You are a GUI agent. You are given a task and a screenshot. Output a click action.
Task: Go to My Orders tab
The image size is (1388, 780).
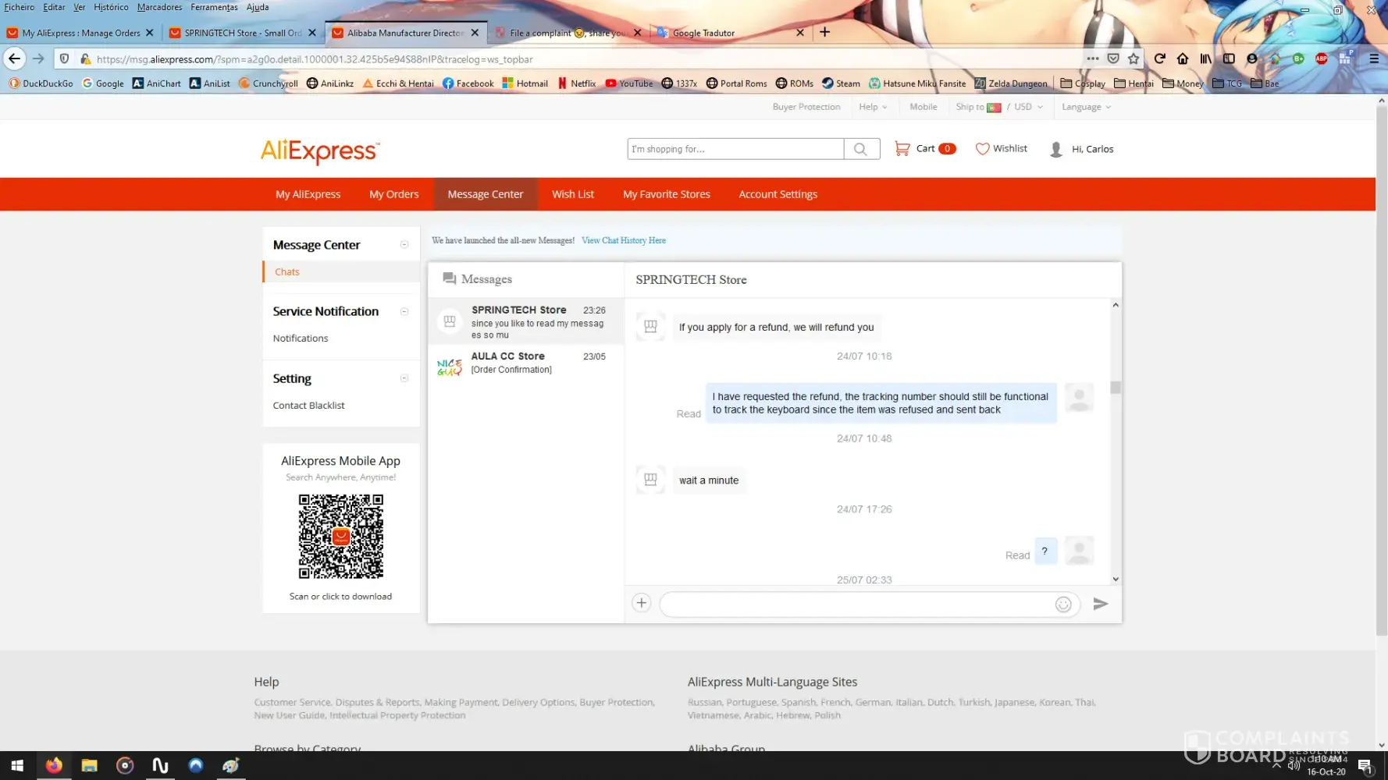(x=393, y=194)
